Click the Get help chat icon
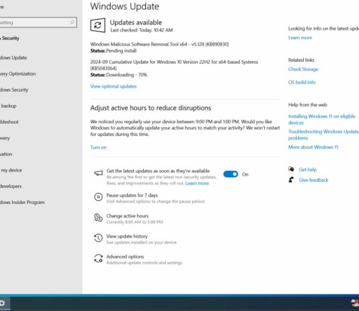The height and width of the screenshot is (311, 359). click(x=291, y=169)
